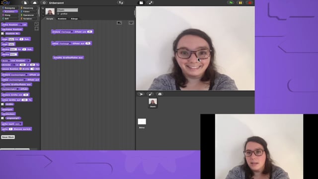Click percent field in setze Größe auf block
318x179 pixels.
(24, 100)
